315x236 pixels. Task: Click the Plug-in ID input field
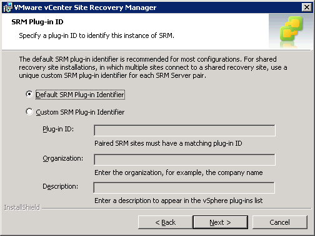pos(184,130)
